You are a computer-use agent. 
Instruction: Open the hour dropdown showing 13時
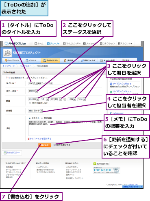pos(72,99)
